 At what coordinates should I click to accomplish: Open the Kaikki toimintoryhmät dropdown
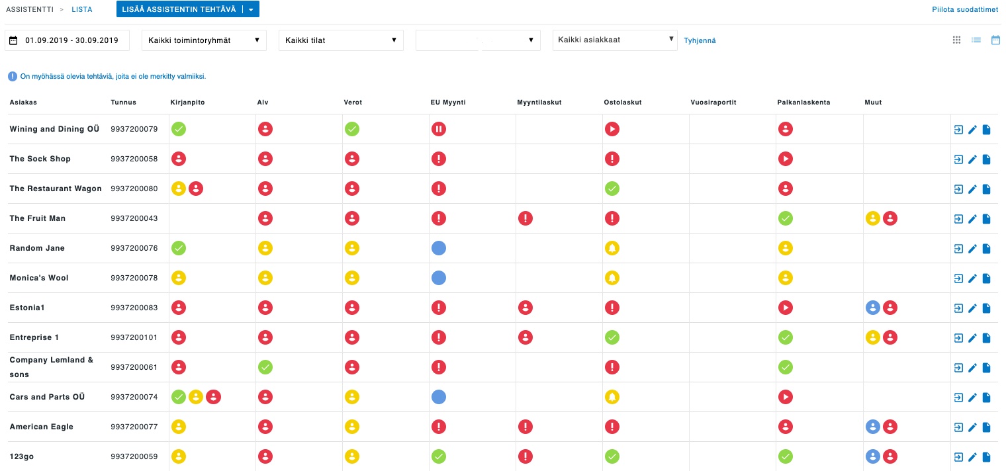(204, 40)
